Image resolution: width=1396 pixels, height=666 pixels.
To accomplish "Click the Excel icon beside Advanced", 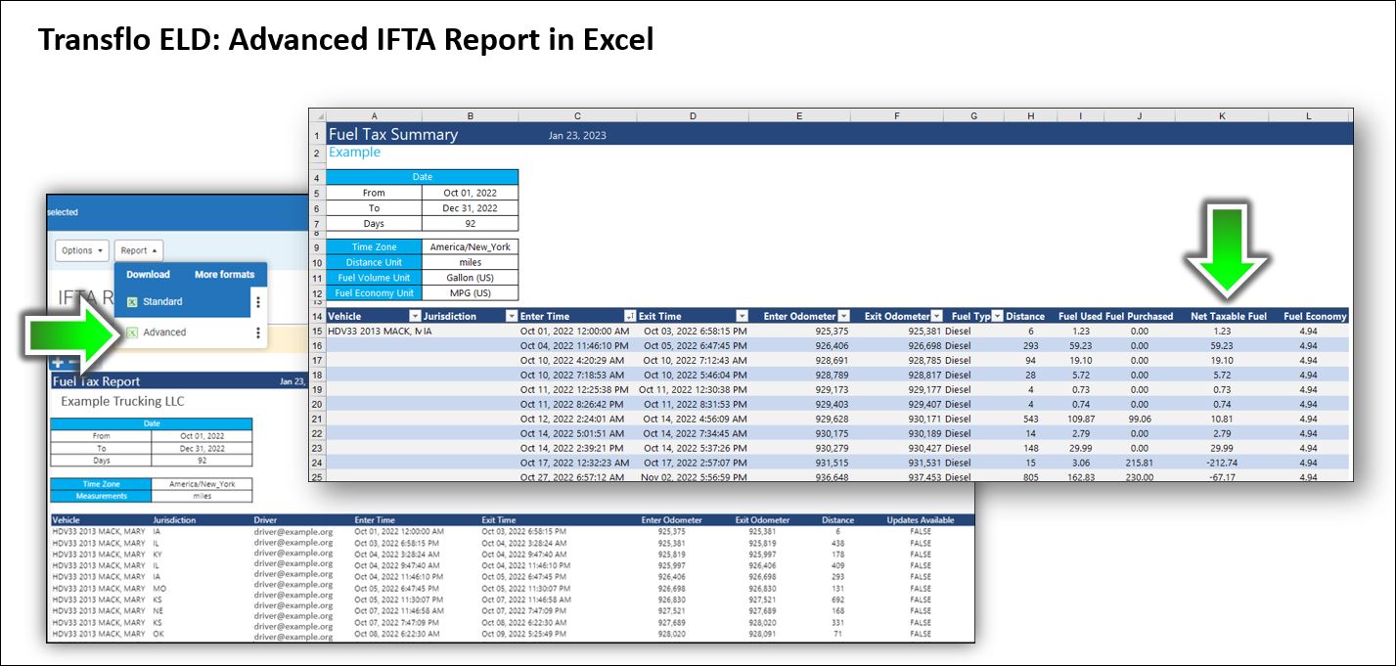I will point(132,333).
